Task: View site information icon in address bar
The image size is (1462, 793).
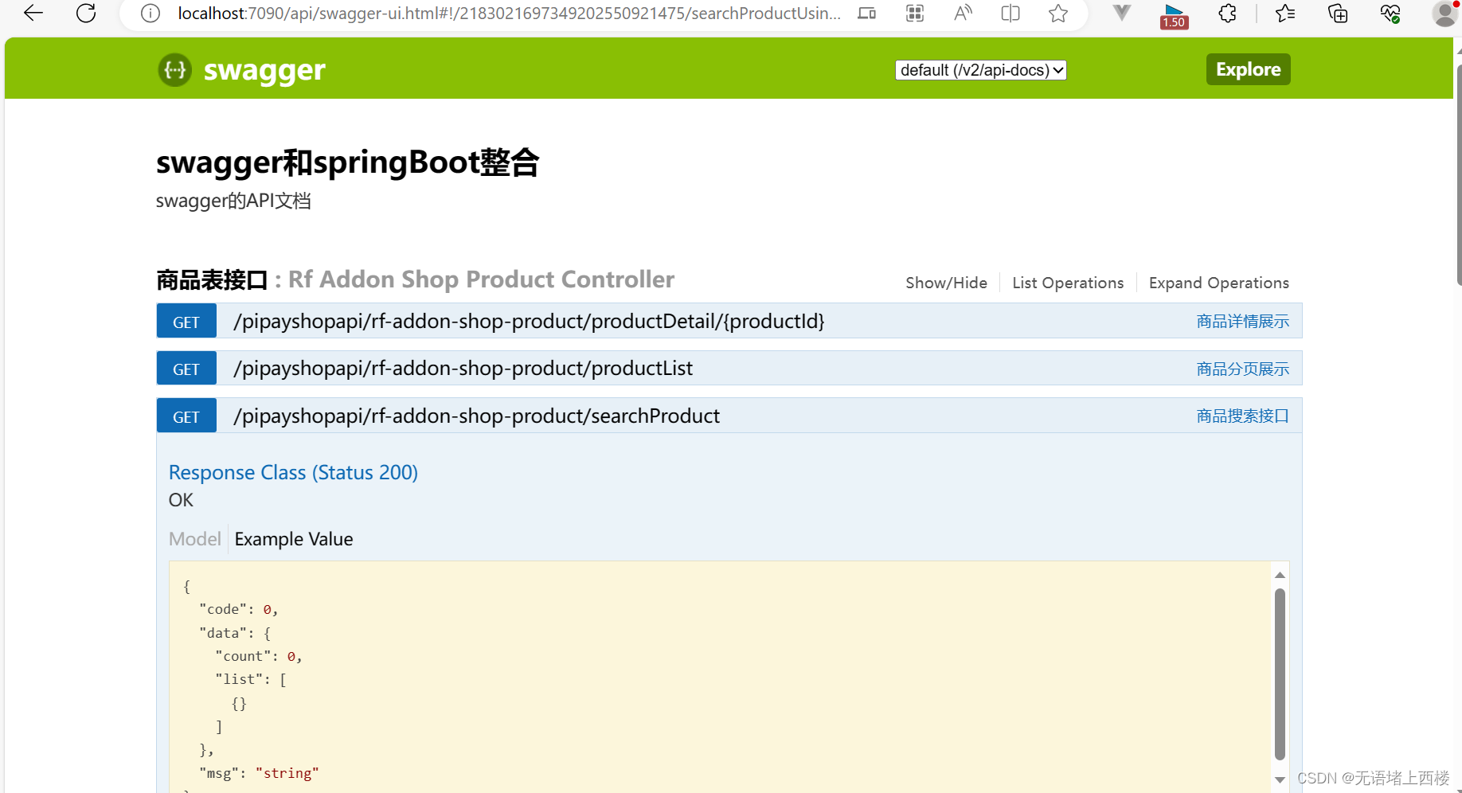Action: point(150,14)
